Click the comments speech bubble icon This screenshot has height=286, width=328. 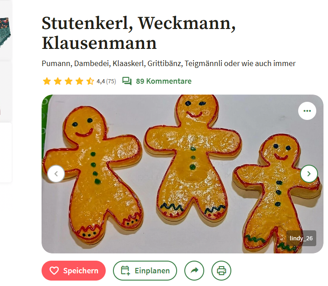(x=127, y=81)
